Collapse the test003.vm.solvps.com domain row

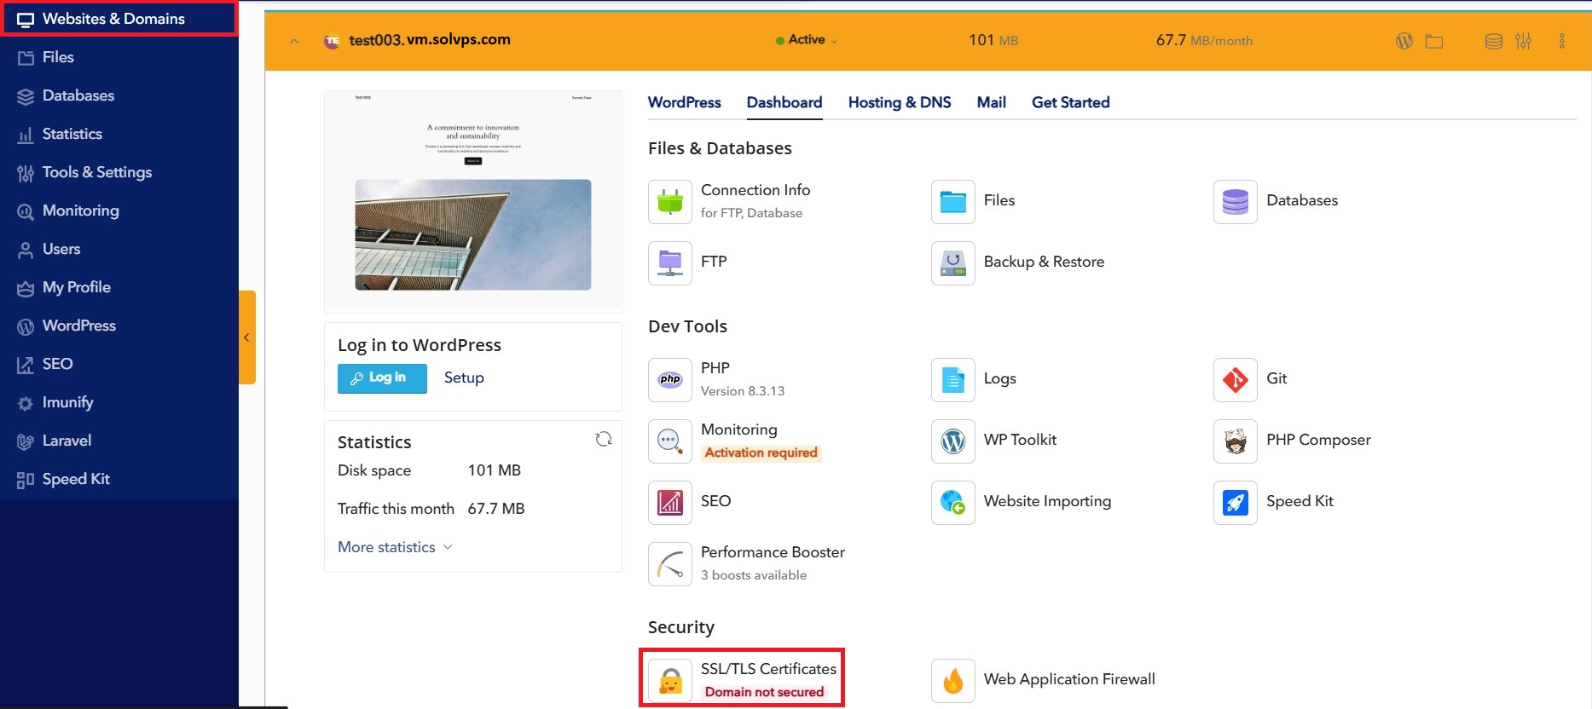pyautogui.click(x=294, y=41)
